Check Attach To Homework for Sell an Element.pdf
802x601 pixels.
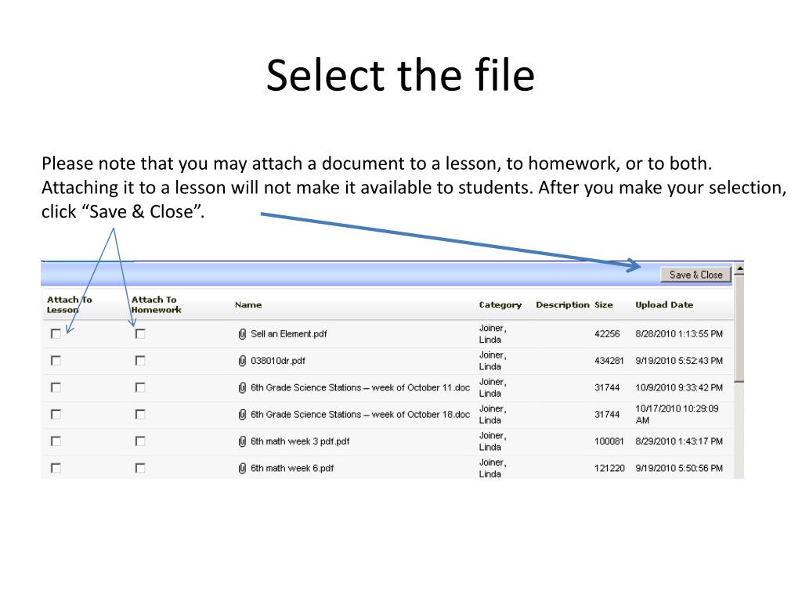140,333
